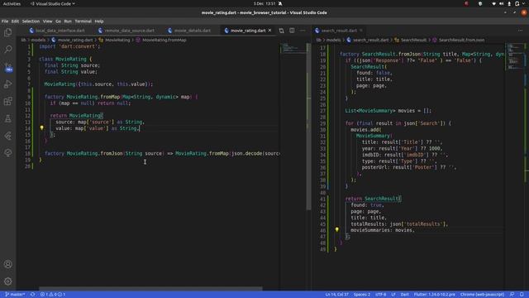Screen dimensions: 529x298
Task: Change UTF-8 file encoding
Action: (x=380, y=295)
